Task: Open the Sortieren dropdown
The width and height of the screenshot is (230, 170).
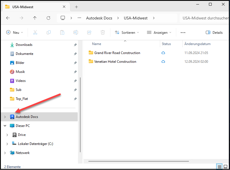Action: (x=127, y=32)
